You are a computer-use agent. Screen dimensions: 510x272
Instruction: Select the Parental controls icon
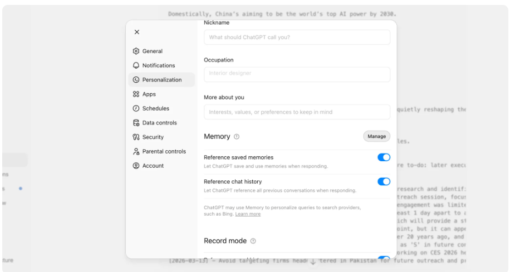[136, 151]
